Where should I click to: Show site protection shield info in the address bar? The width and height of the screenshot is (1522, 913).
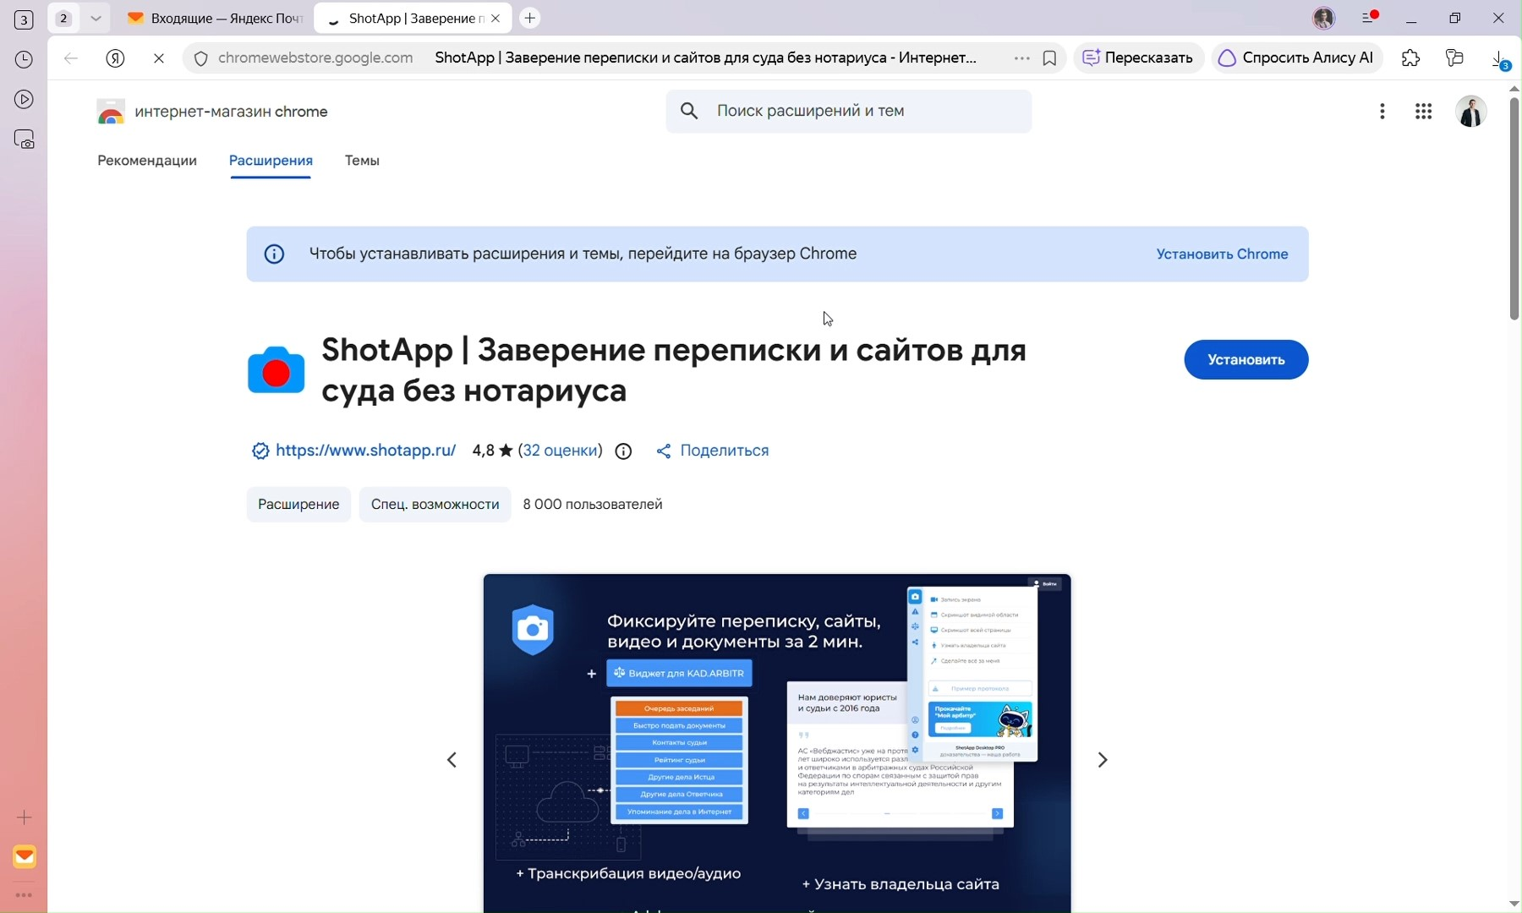point(200,59)
